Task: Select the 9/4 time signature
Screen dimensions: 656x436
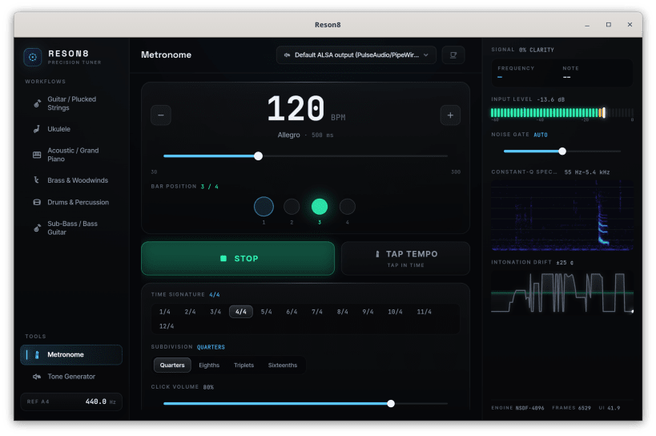Action: [368, 312]
